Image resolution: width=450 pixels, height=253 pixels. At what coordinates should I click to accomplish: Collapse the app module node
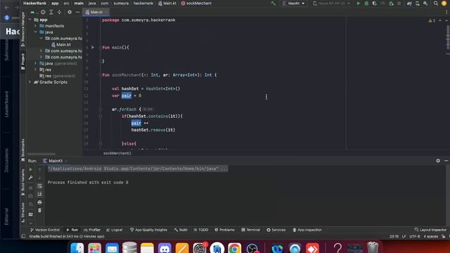coord(30,20)
